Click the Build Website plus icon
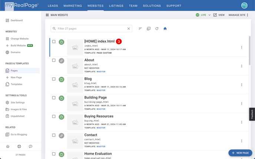The height and width of the screenshot is (159, 255). coord(7,45)
